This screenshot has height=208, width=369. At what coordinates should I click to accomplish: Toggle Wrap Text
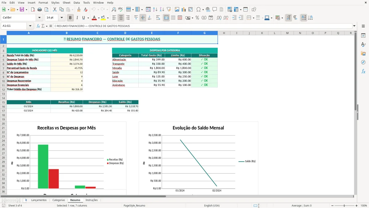pyautogui.click(x=158, y=18)
